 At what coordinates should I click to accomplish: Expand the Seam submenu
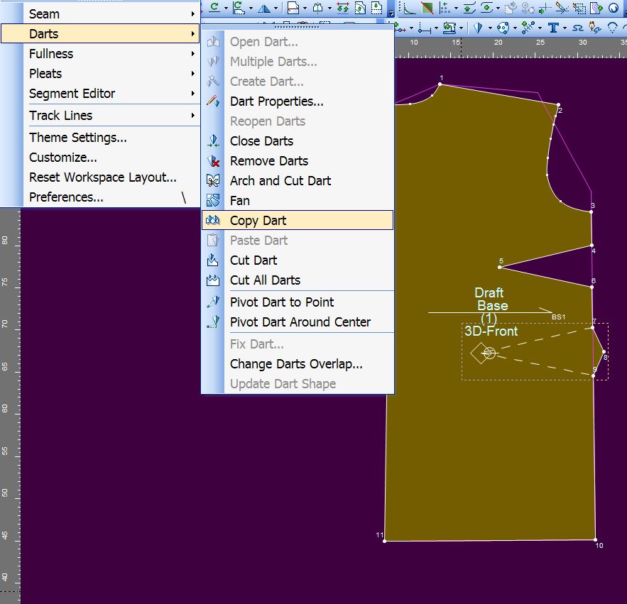(x=100, y=14)
